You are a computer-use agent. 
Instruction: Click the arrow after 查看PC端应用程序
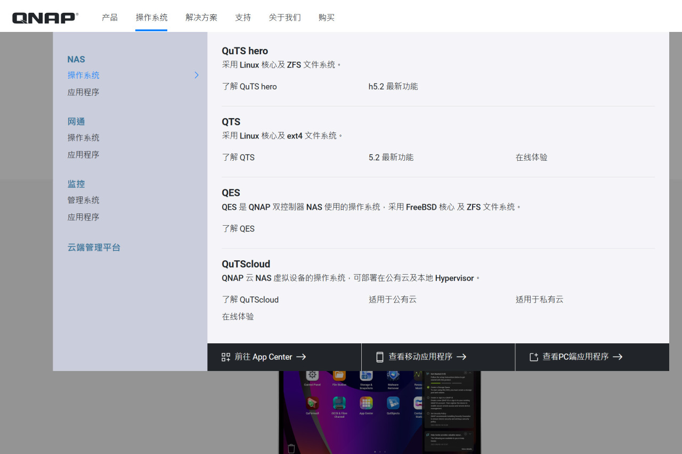click(618, 357)
